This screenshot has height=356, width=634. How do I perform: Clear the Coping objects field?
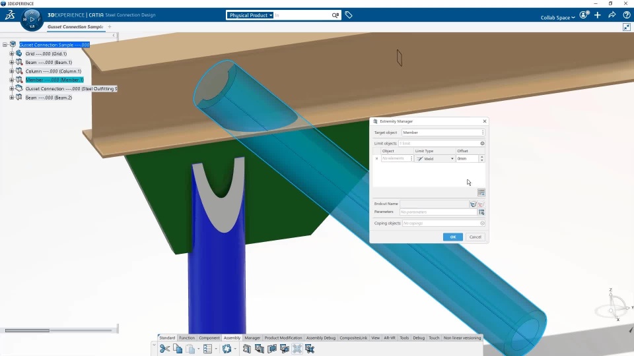[482, 223]
